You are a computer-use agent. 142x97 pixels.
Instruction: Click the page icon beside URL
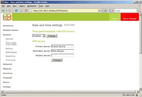click(31, 11)
